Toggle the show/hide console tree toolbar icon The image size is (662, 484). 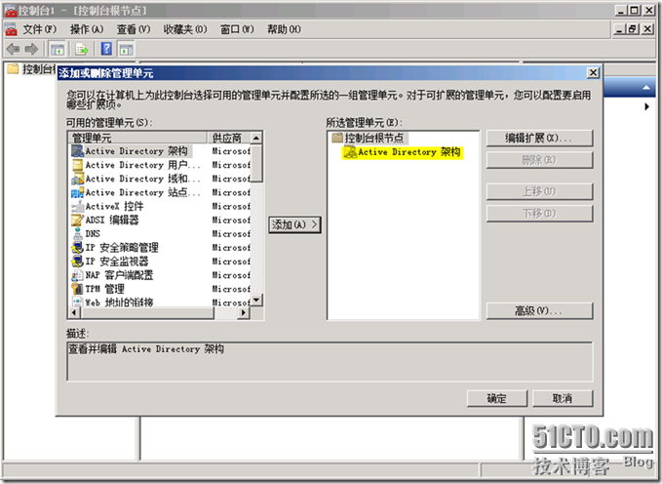pyautogui.click(x=57, y=49)
